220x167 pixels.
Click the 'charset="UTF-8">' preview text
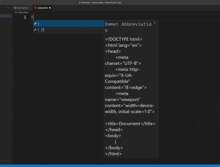123,63
